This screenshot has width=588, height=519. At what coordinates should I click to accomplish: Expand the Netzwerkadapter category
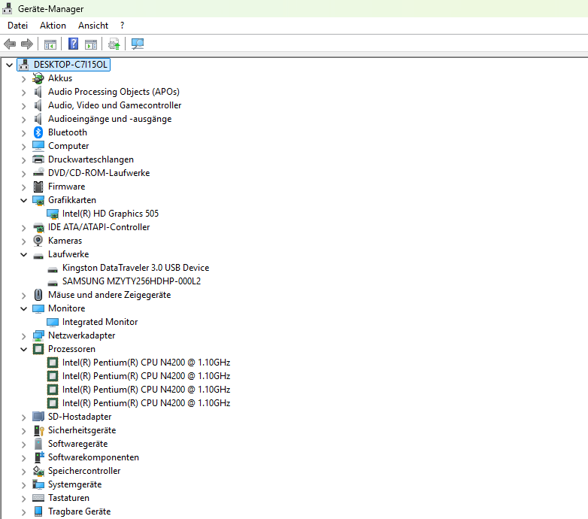(23, 336)
